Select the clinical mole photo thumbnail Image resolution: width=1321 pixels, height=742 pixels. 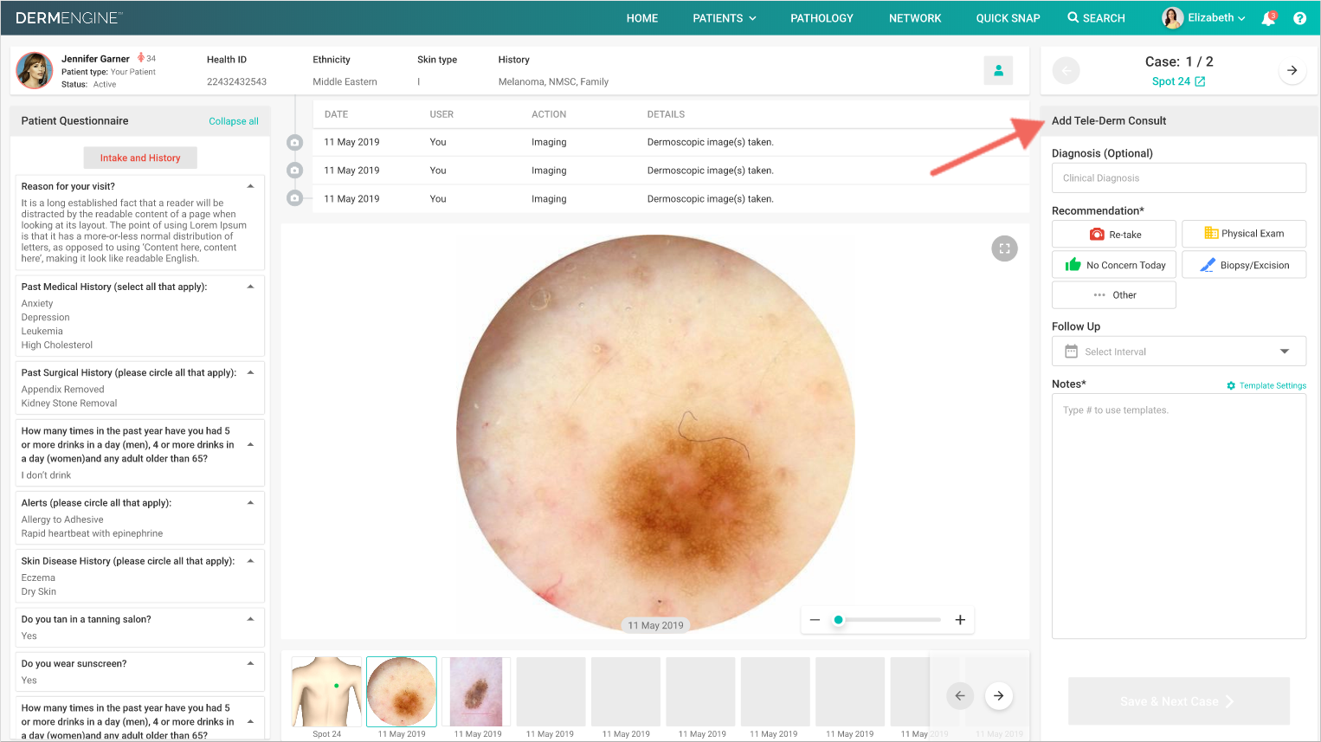(x=476, y=692)
